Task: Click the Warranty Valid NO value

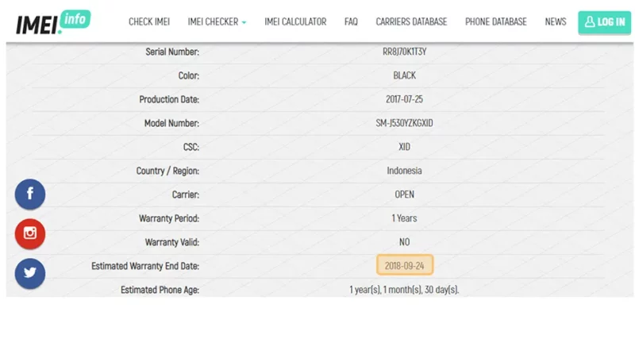Action: (x=405, y=242)
